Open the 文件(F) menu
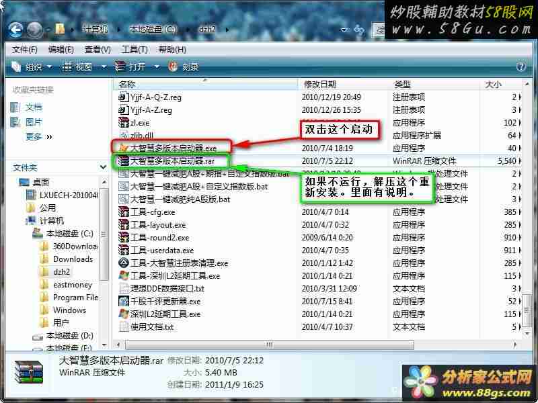 (24, 50)
